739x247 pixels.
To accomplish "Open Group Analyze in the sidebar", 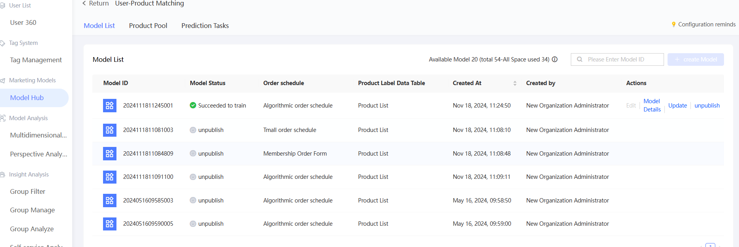I will click(x=32, y=229).
